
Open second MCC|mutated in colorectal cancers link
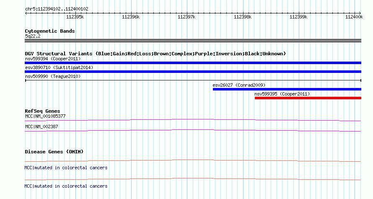66,186
